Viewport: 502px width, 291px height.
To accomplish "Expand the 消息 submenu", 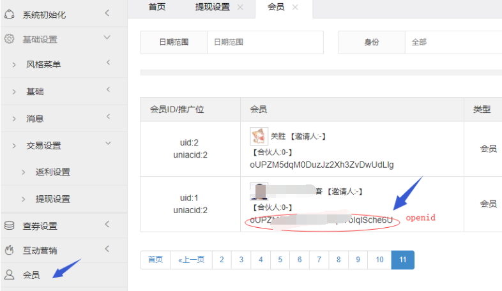I will click(35, 119).
